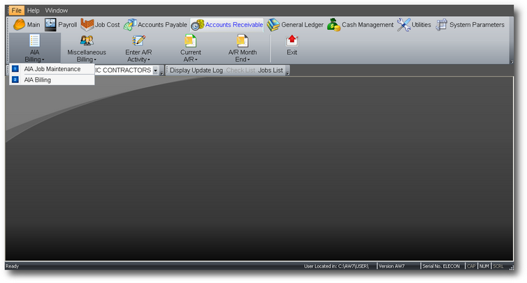This screenshot has height=283, width=527.
Task: Switch to the Accounts Receivable tab label
Action: click(234, 25)
